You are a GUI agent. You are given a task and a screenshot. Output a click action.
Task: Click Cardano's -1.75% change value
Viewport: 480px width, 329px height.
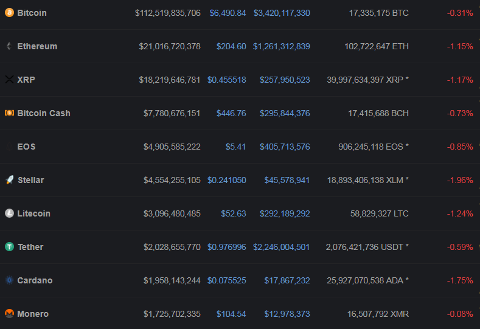tap(460, 280)
